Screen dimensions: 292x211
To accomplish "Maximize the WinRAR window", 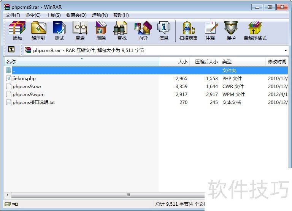I will [x=270, y=7].
